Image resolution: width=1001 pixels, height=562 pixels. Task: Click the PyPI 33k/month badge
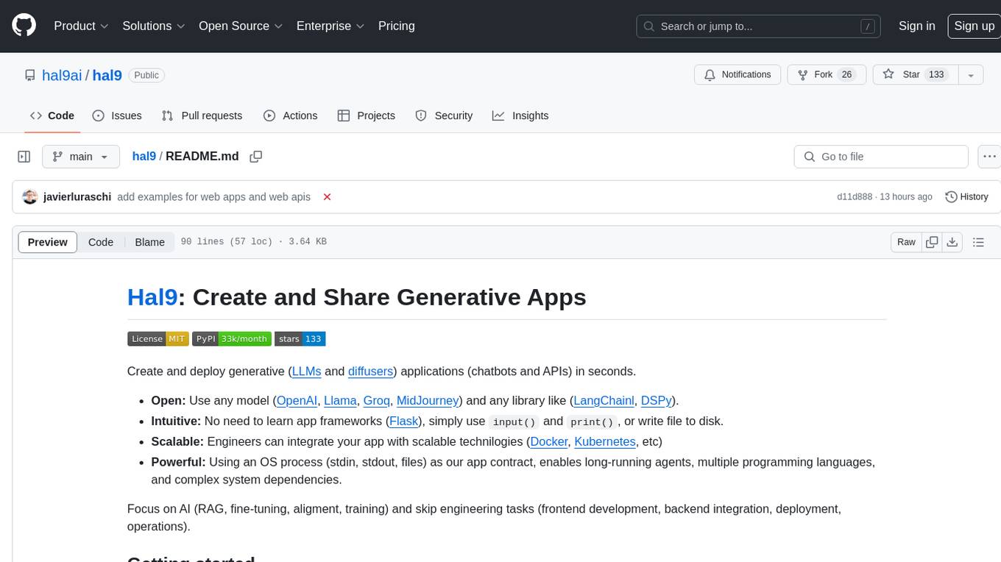[232, 338]
